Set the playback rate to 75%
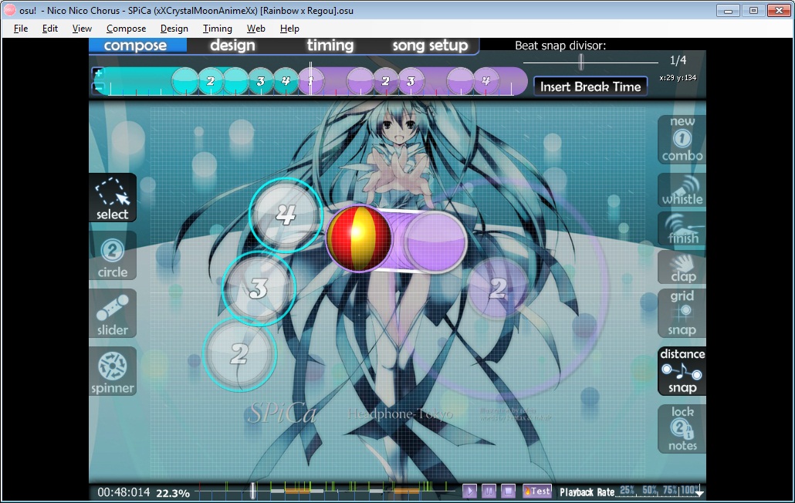 pos(670,490)
